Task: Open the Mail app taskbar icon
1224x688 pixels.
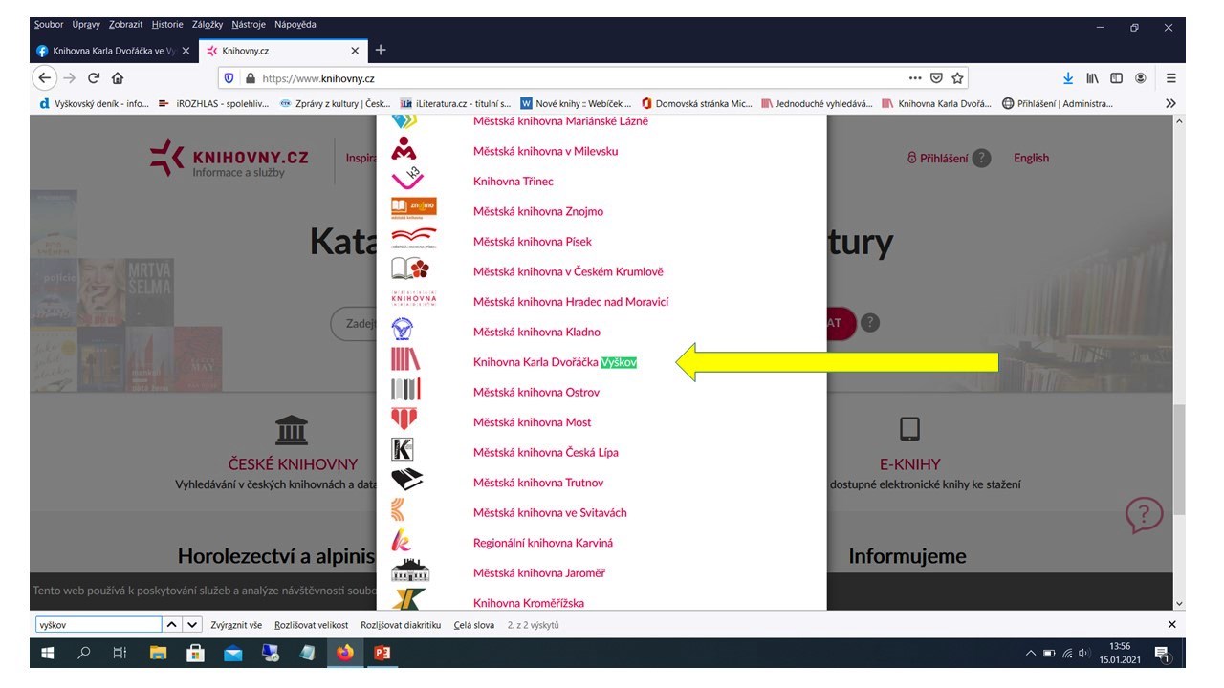Action: [232, 654]
